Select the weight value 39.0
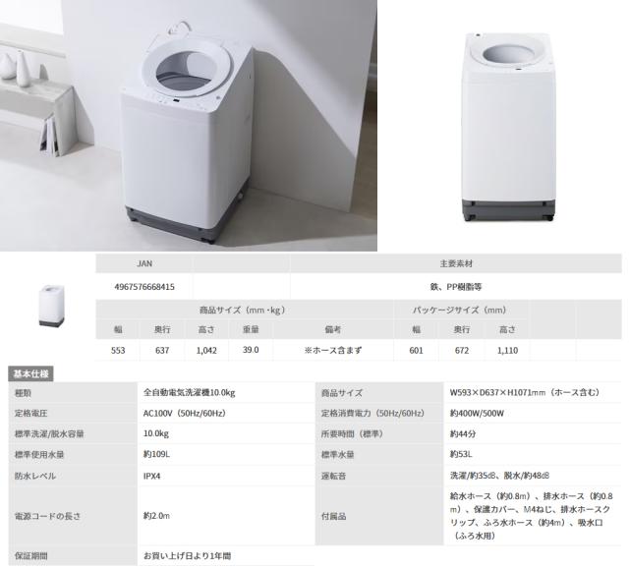The image size is (629, 569). [251, 350]
